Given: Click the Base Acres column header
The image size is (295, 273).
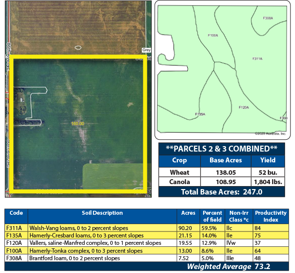Looking at the screenshot, I should (x=226, y=160).
